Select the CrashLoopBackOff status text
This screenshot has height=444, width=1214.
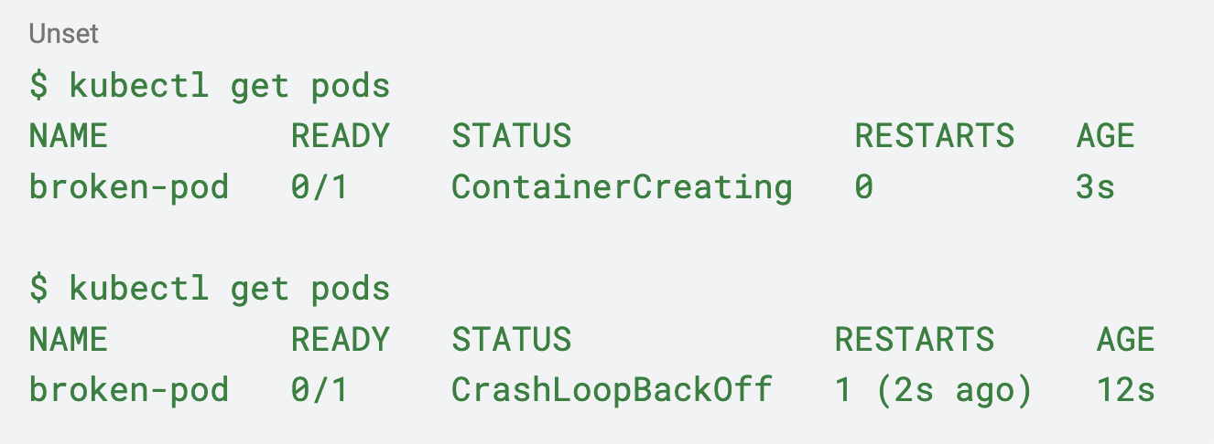click(612, 390)
